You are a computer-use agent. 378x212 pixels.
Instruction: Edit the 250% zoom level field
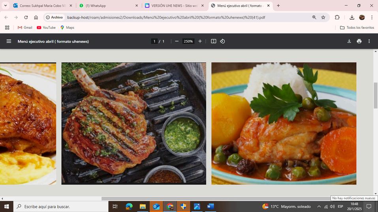(x=188, y=41)
